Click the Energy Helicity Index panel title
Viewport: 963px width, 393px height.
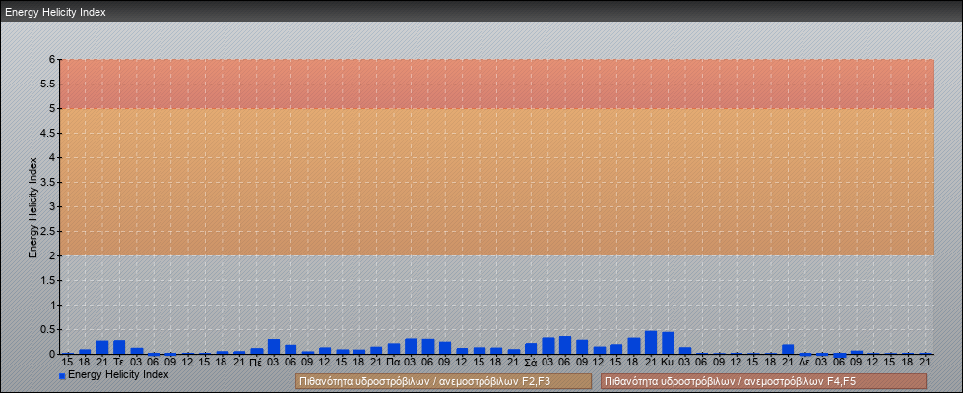click(x=55, y=12)
